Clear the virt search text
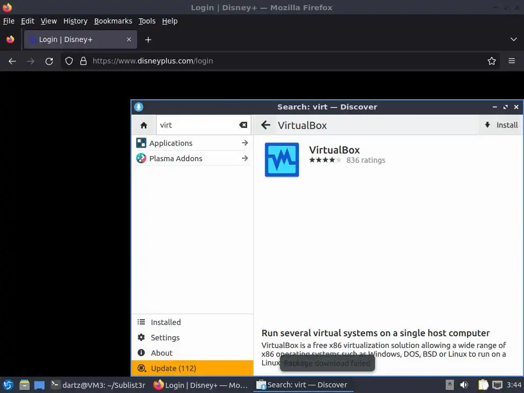Viewport: 524px width, 393px height. [243, 125]
